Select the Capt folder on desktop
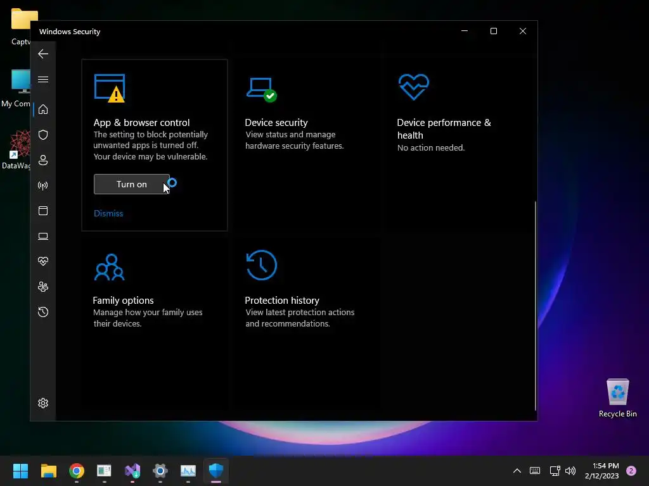 pyautogui.click(x=21, y=27)
